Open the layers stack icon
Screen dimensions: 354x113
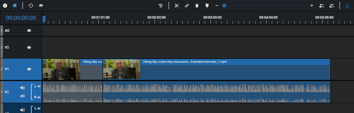(x=41, y=6)
